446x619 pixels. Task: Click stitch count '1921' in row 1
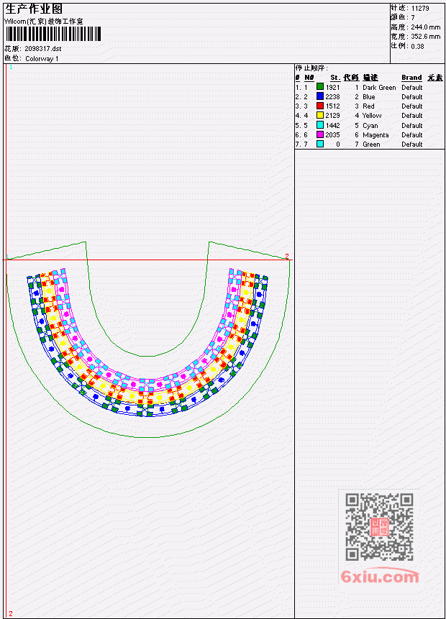[332, 87]
